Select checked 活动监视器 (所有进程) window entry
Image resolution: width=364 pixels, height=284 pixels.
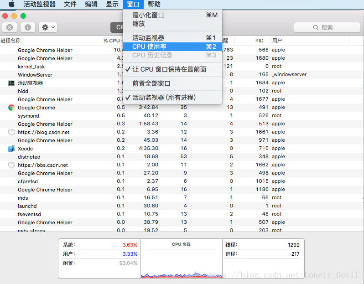[172, 98]
